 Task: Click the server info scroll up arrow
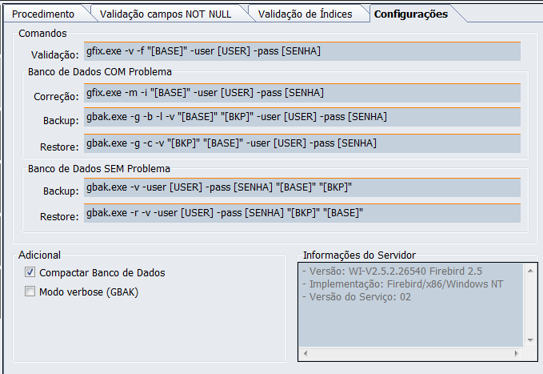coord(529,270)
